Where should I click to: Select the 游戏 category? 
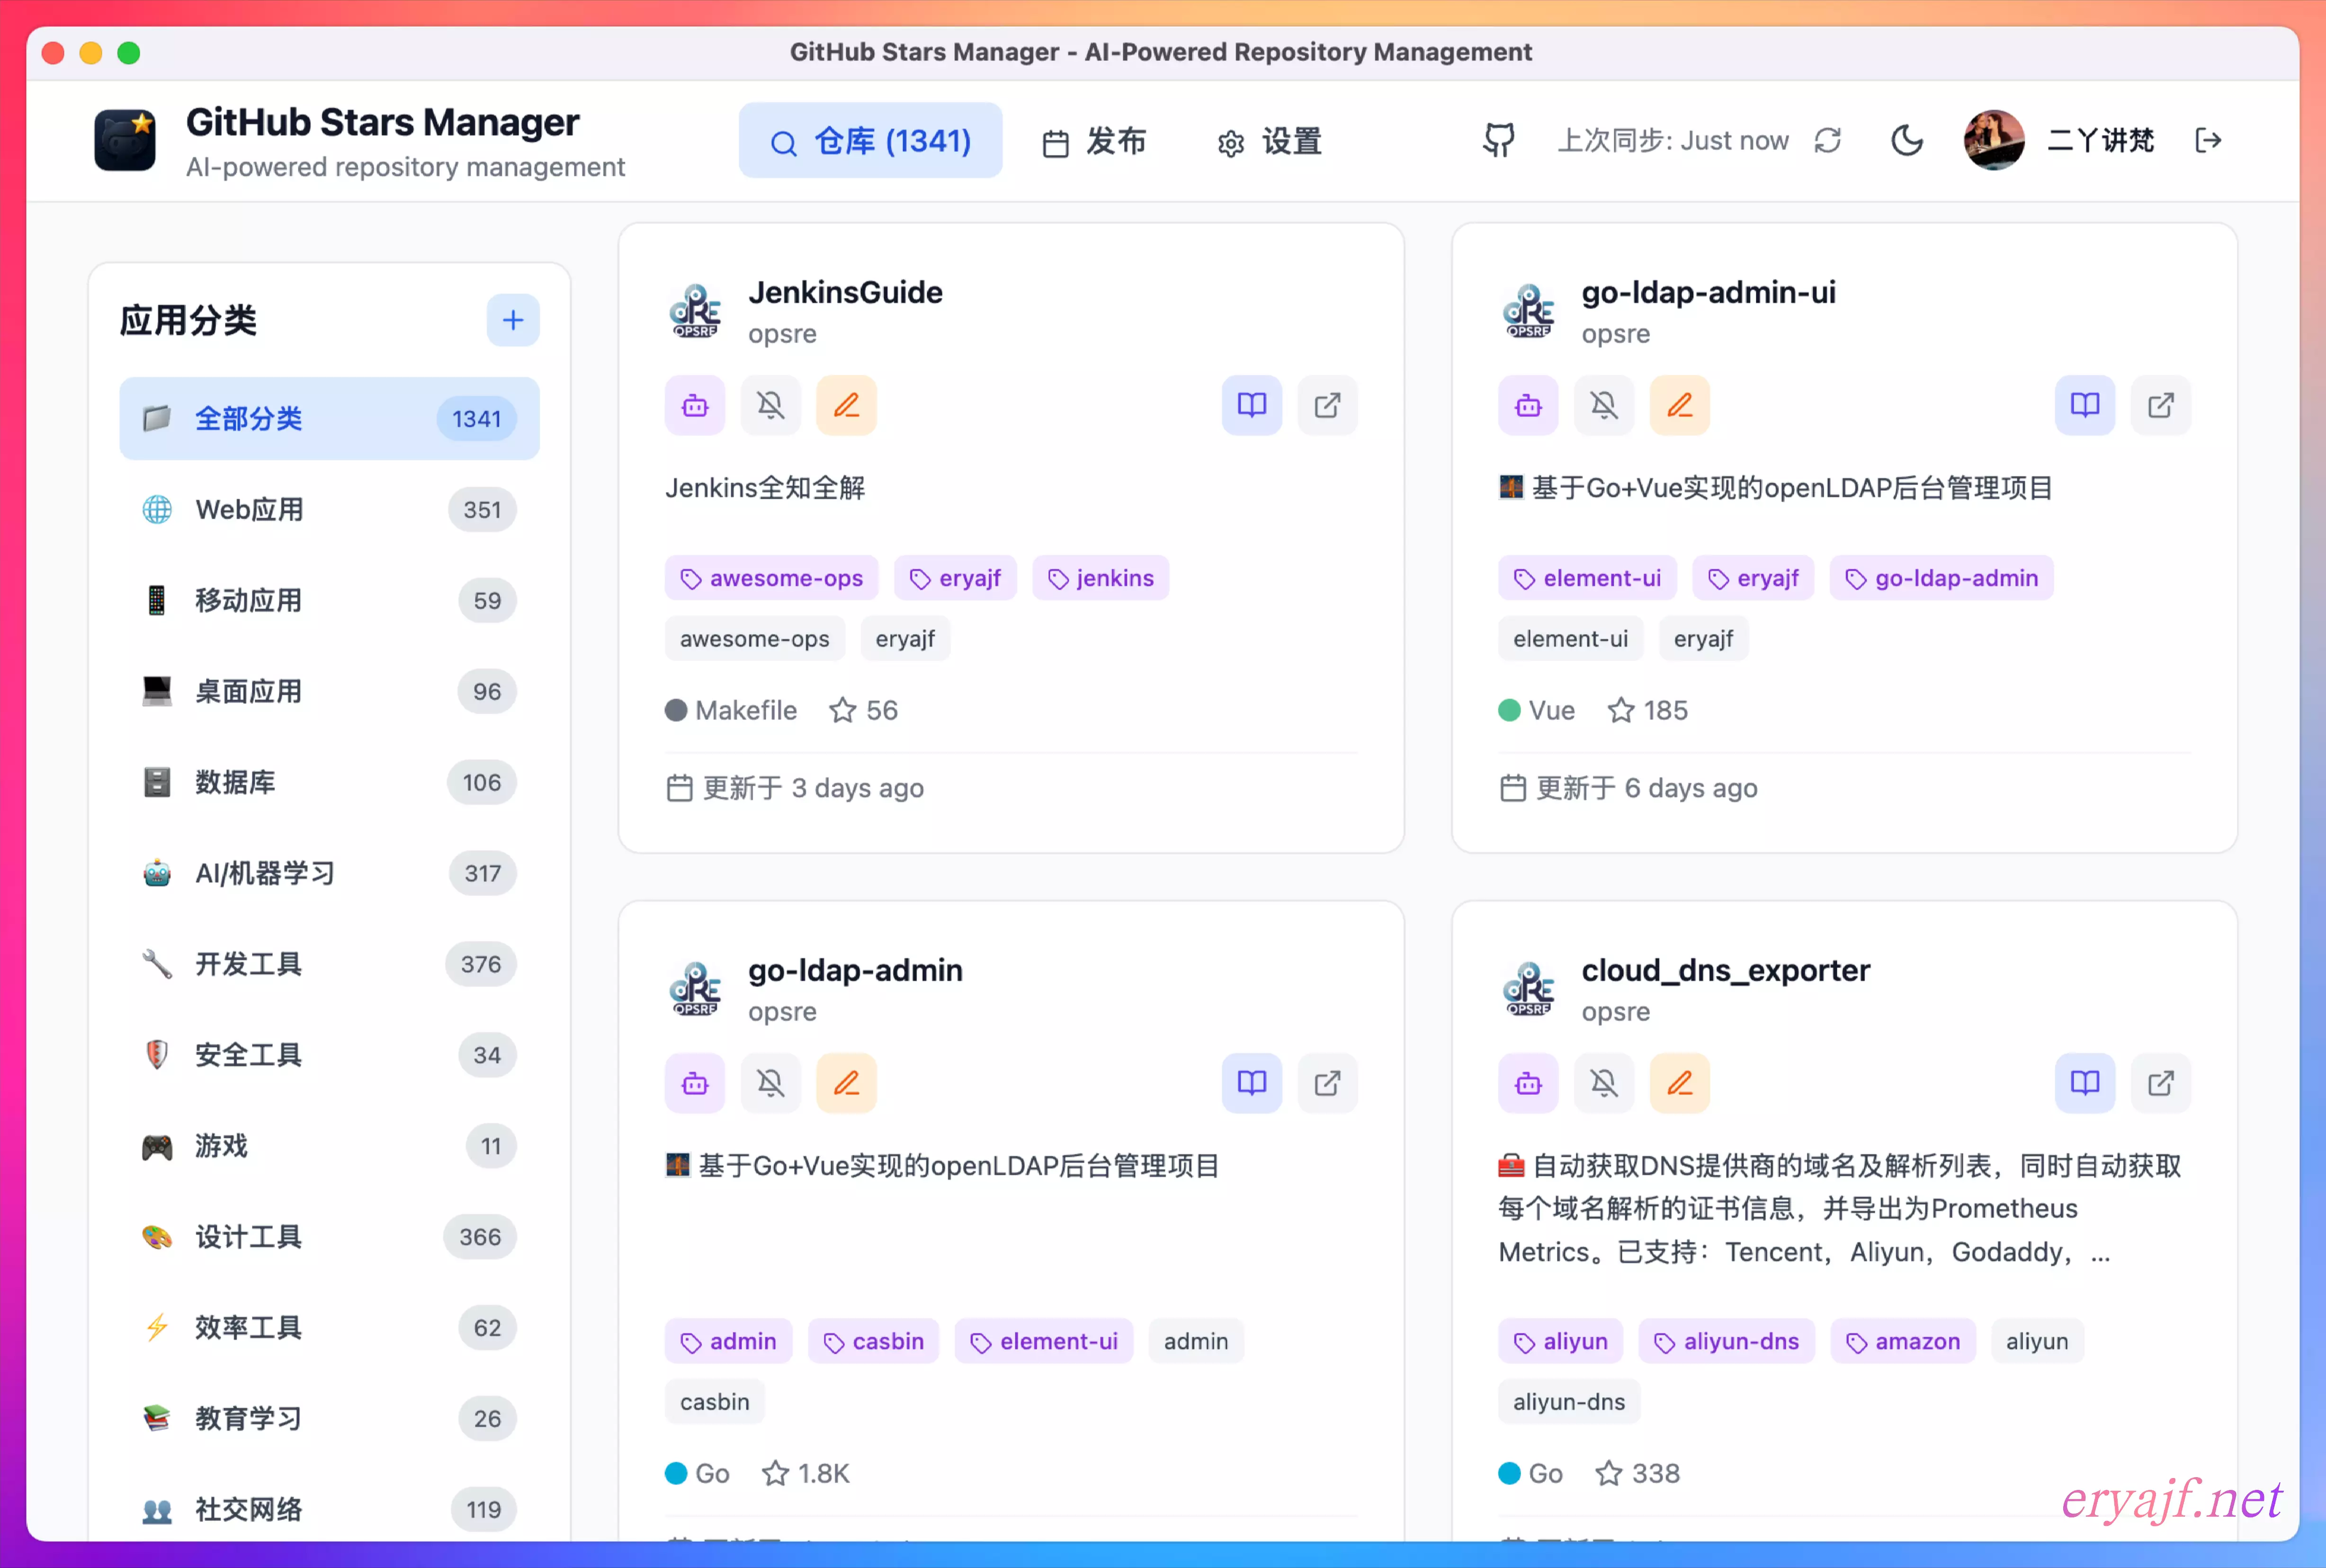tap(329, 1147)
